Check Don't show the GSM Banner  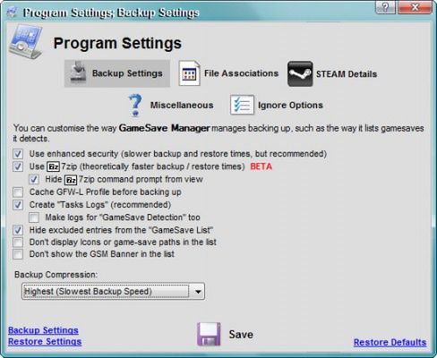(x=18, y=254)
